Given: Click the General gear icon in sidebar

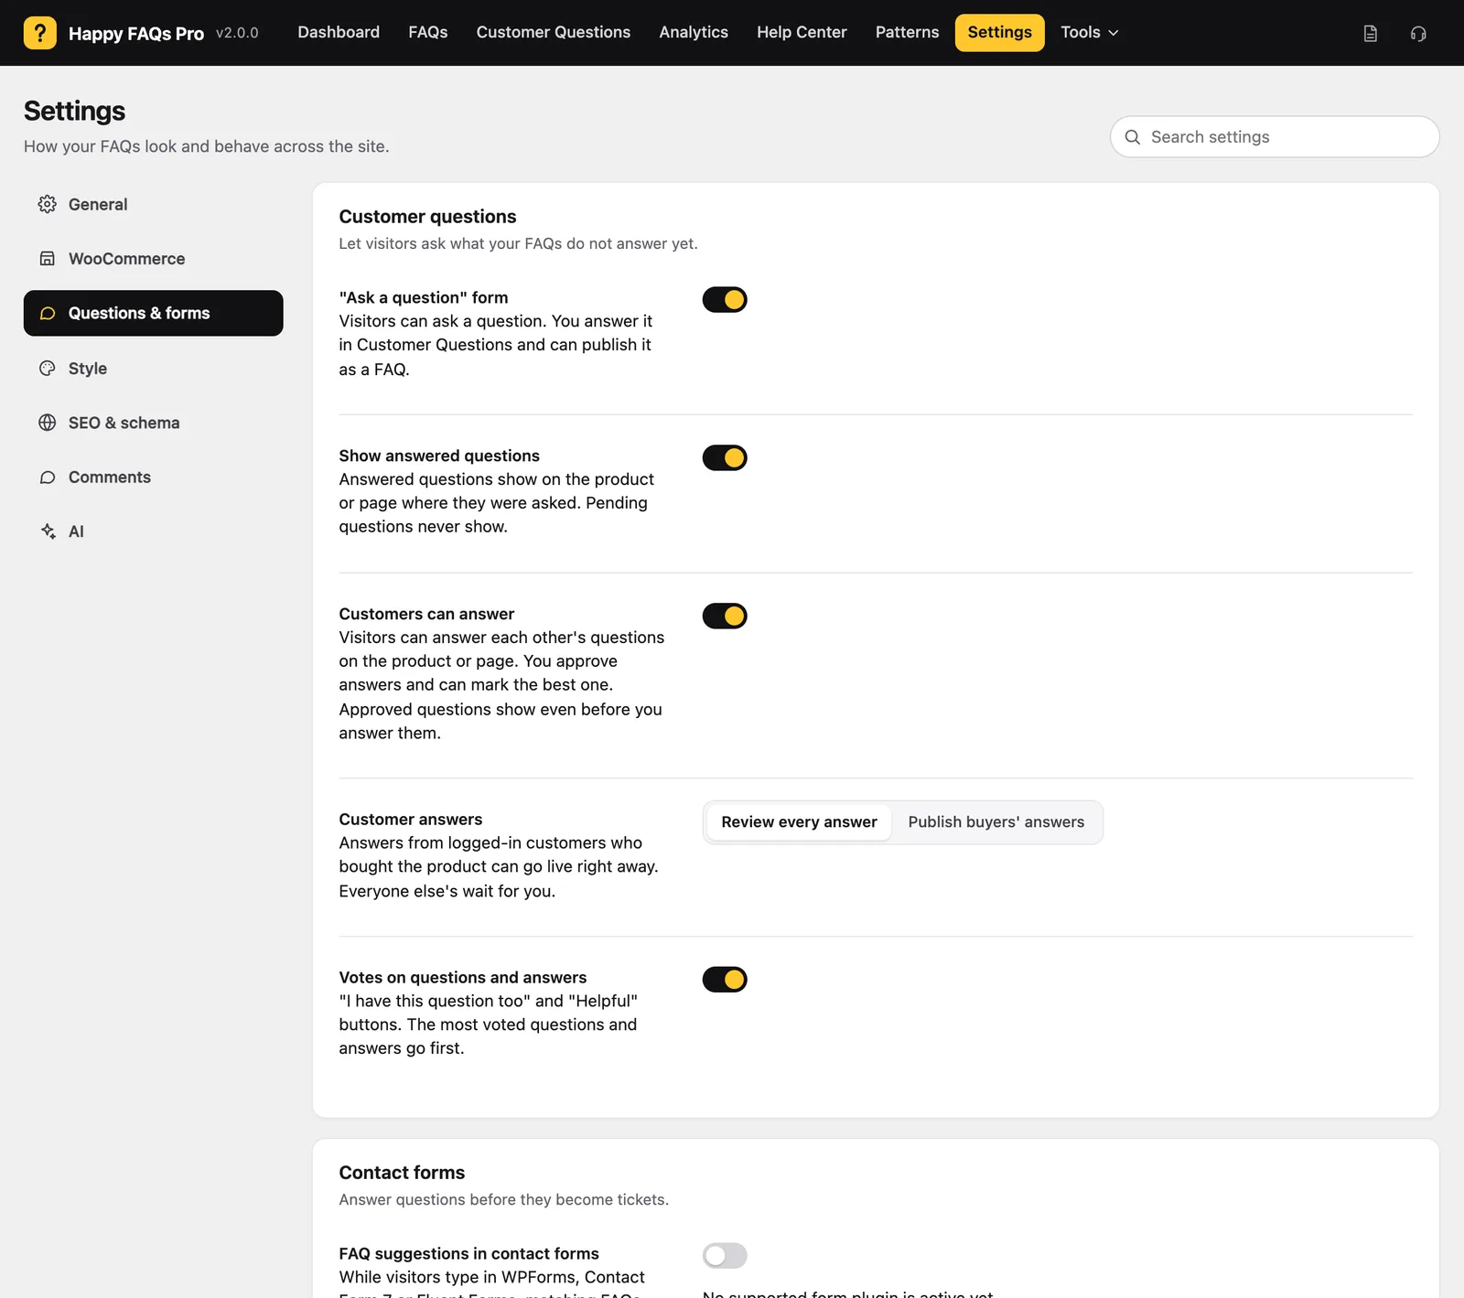Looking at the screenshot, I should (x=48, y=204).
